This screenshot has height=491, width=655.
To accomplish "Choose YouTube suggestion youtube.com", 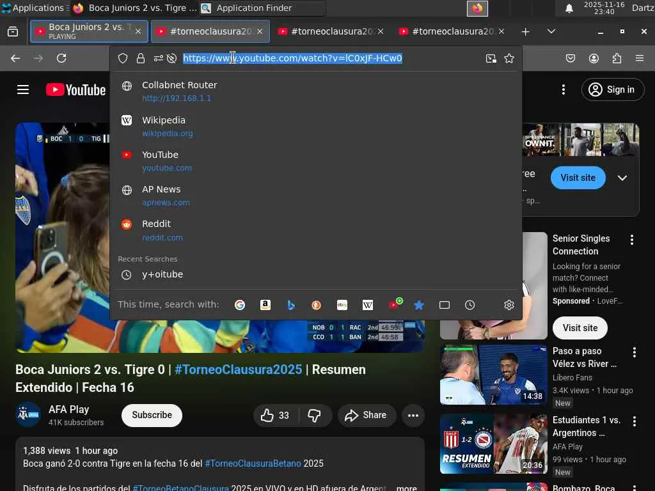I will point(316,160).
